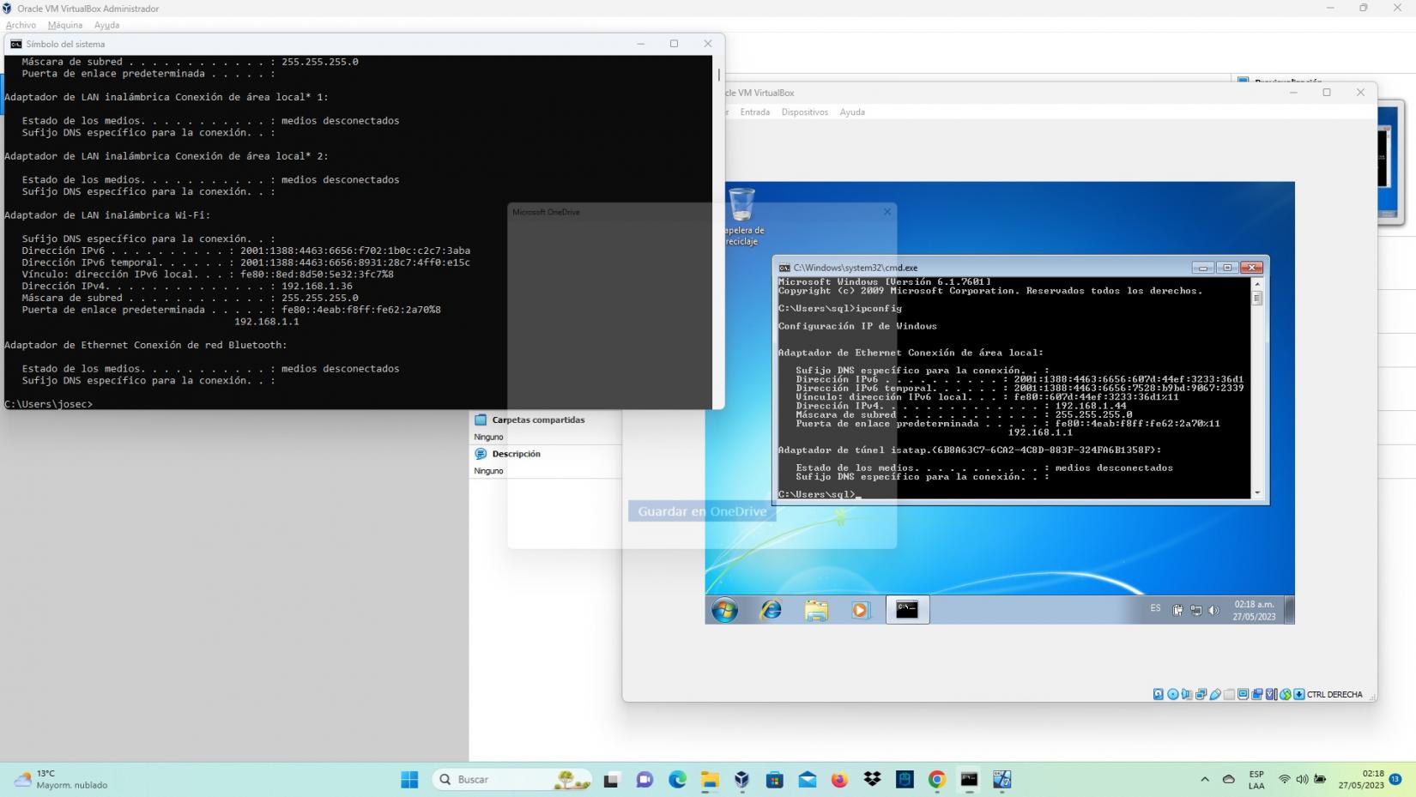Launch Internet Explorer in the Windows 7 taskbar
Viewport: 1416px width, 797px height.
pyautogui.click(x=771, y=610)
